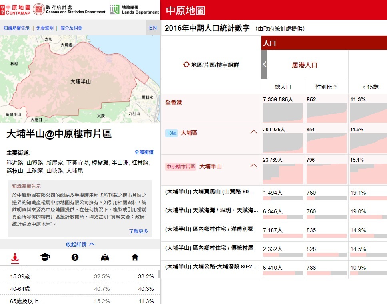Click the 全香港 row label
The width and height of the screenshot is (387, 304).
coord(174,103)
